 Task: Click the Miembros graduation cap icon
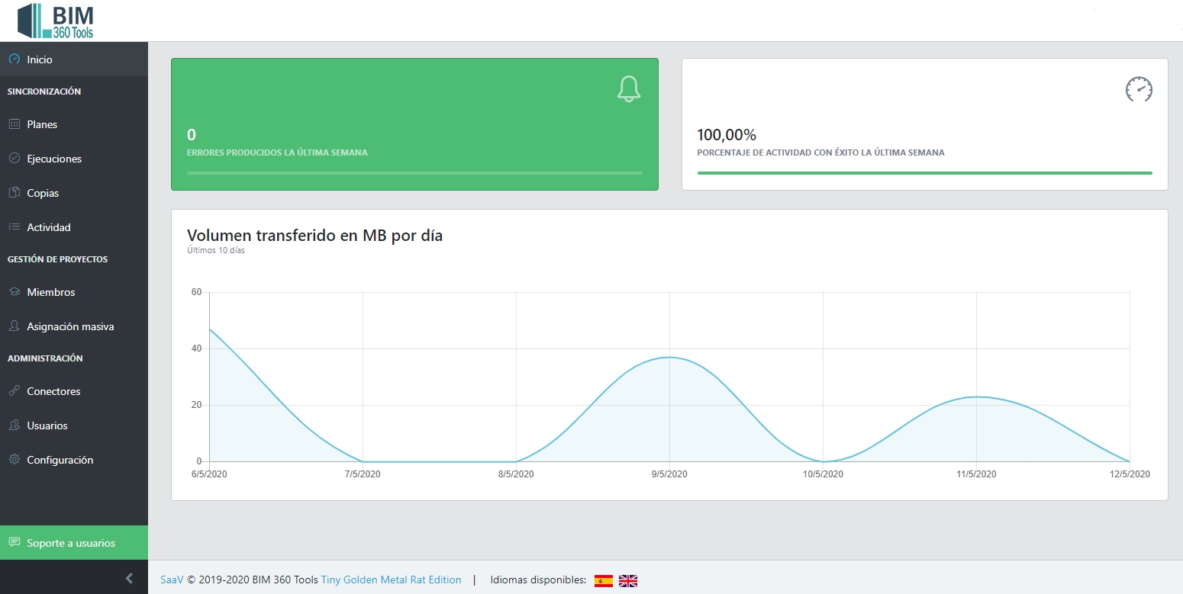click(14, 292)
